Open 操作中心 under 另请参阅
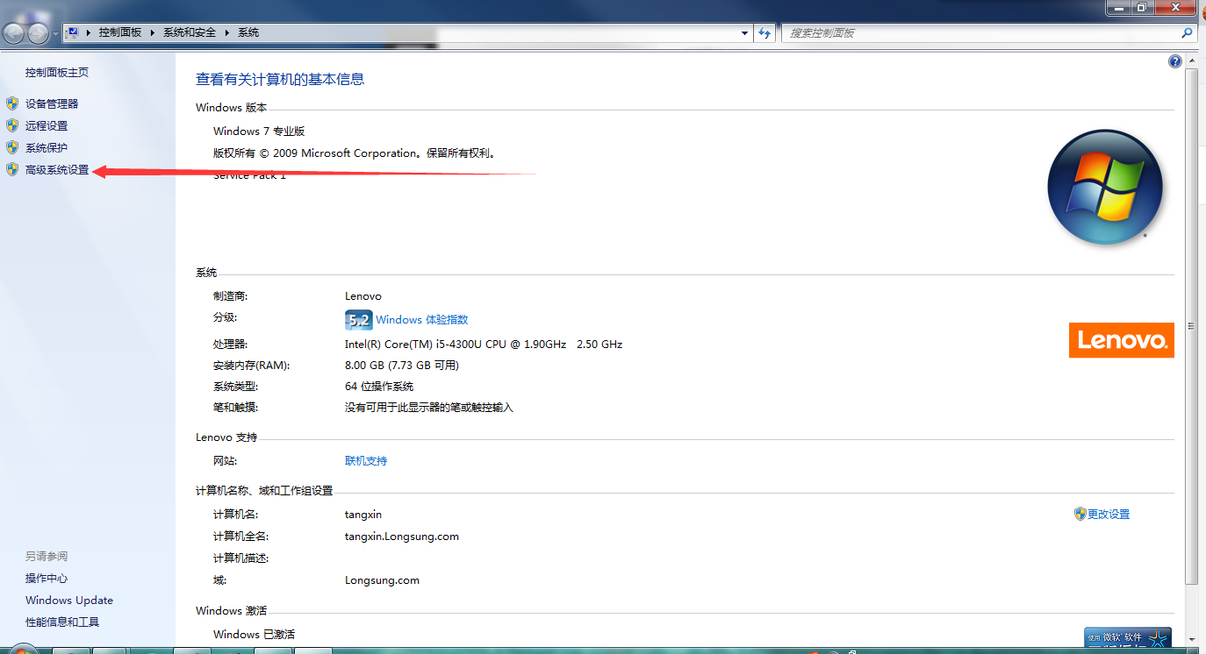This screenshot has height=654, width=1206. tap(47, 579)
